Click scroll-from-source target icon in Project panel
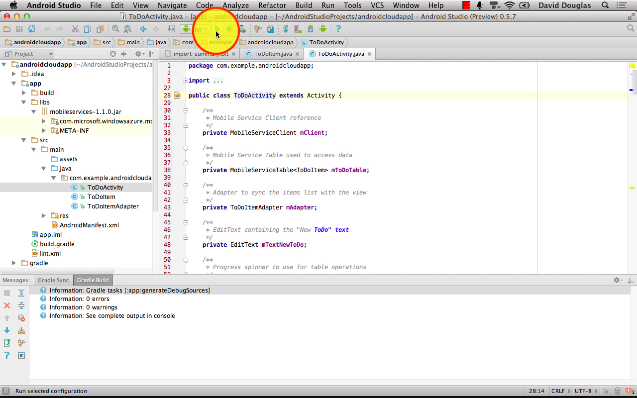637x398 pixels. (113, 54)
